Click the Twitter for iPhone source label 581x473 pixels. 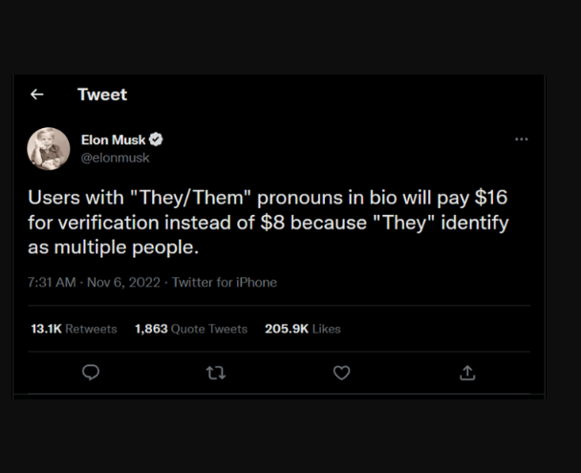pos(225,282)
